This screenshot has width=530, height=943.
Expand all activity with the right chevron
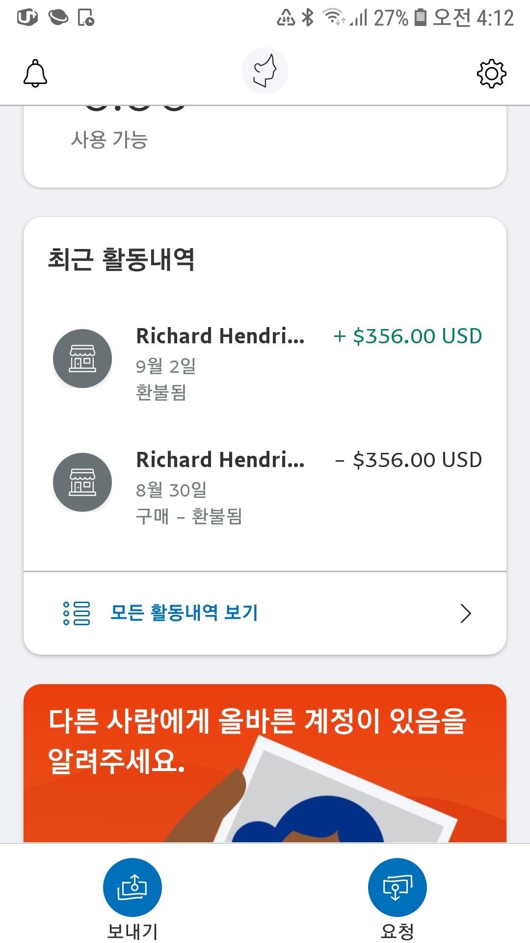point(465,613)
